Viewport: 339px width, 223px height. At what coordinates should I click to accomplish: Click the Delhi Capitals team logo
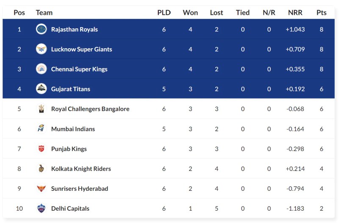[x=41, y=208]
